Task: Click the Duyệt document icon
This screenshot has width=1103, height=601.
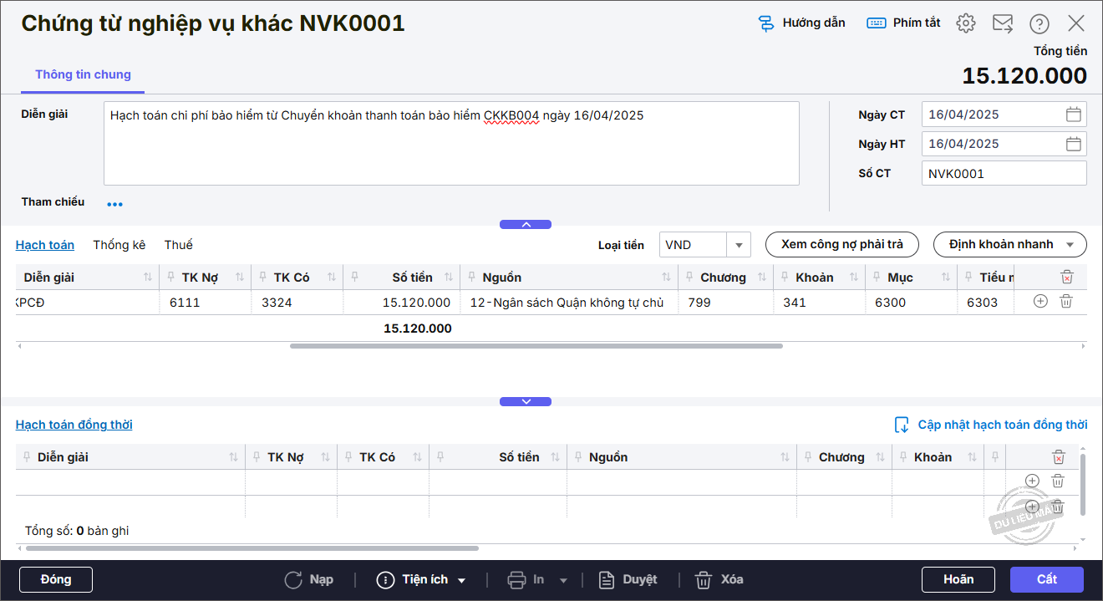Action: [607, 579]
